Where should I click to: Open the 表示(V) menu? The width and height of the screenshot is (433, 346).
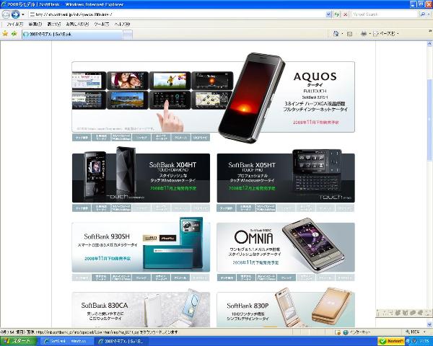[54, 25]
